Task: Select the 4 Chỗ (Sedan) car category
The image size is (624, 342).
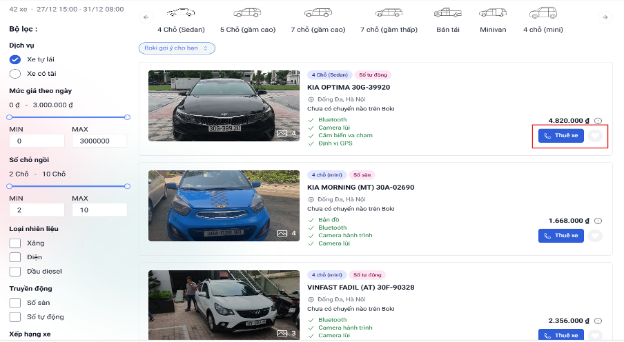Action: pos(181,21)
